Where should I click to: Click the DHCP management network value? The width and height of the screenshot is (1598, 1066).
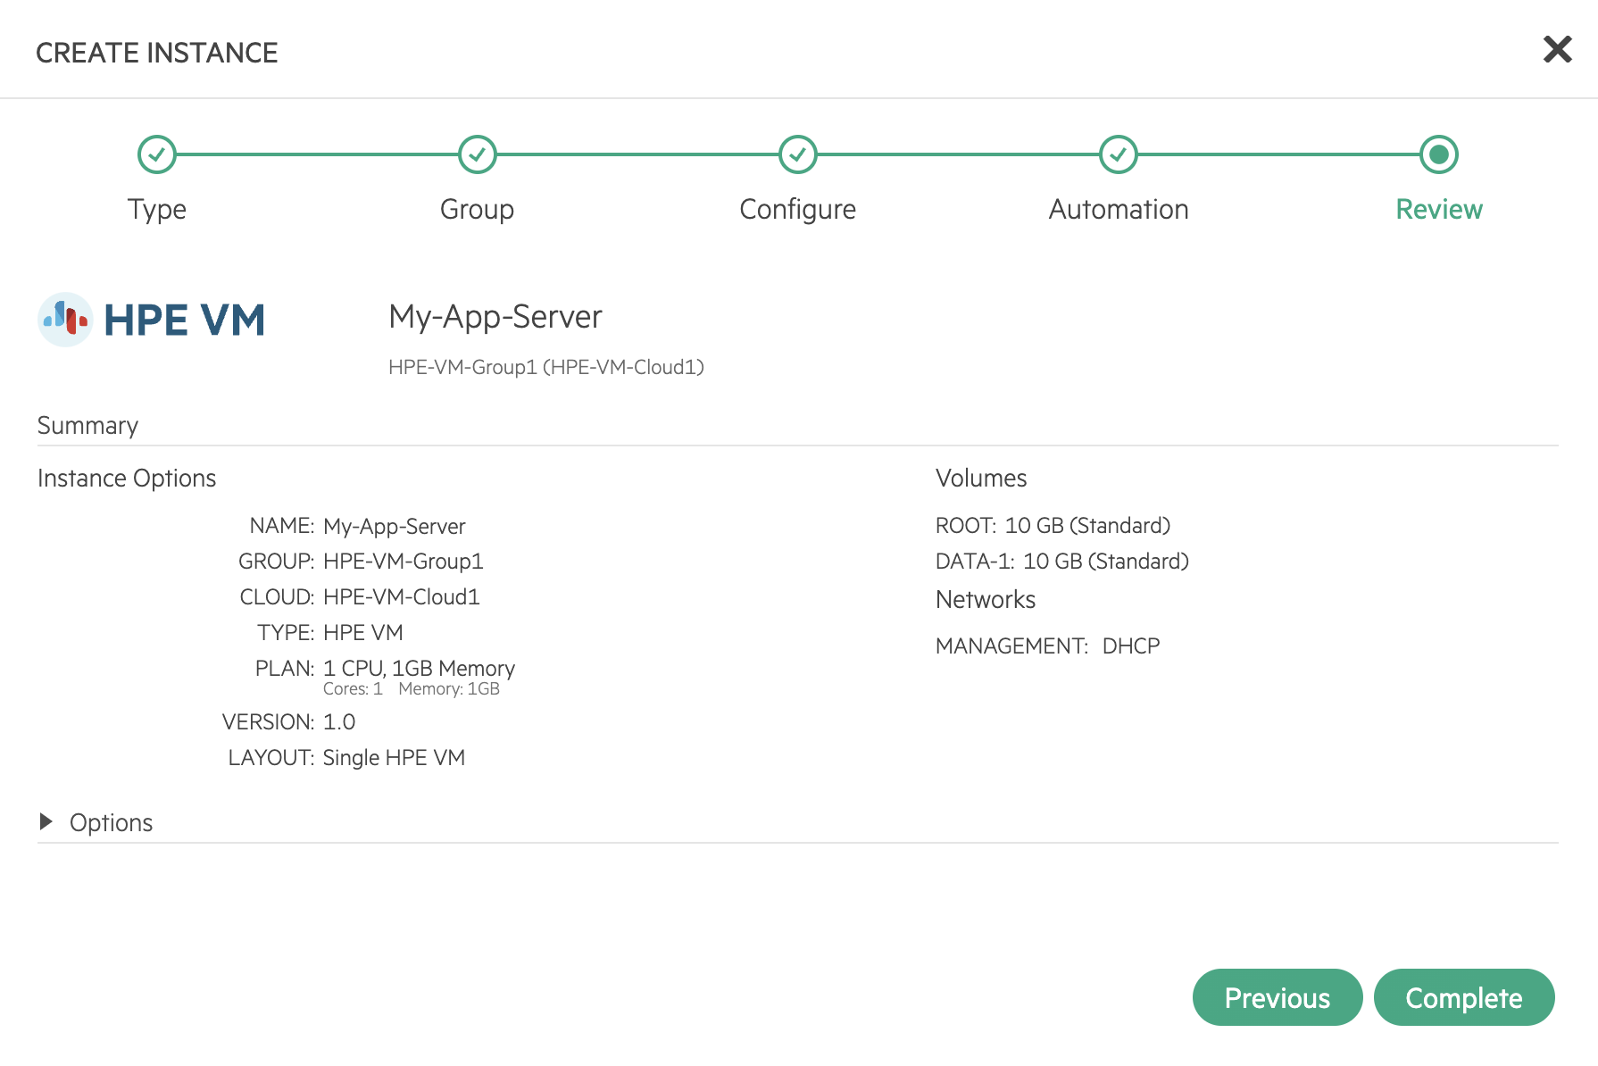[1130, 645]
